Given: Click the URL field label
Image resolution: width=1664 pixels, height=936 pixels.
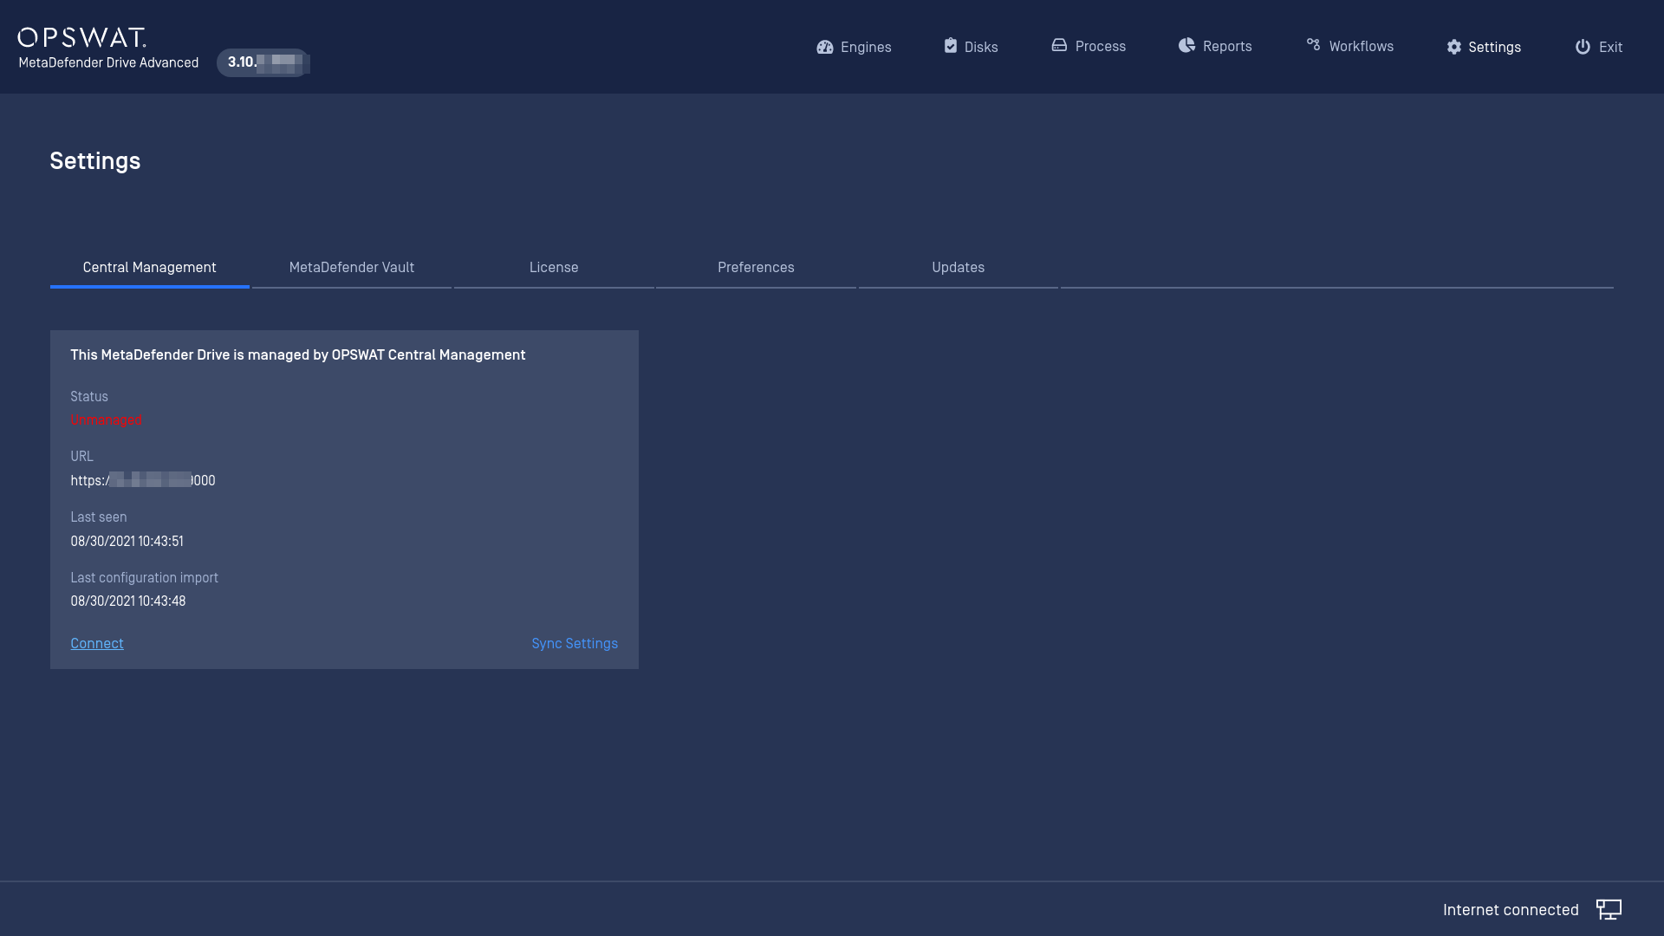Looking at the screenshot, I should coord(81,456).
